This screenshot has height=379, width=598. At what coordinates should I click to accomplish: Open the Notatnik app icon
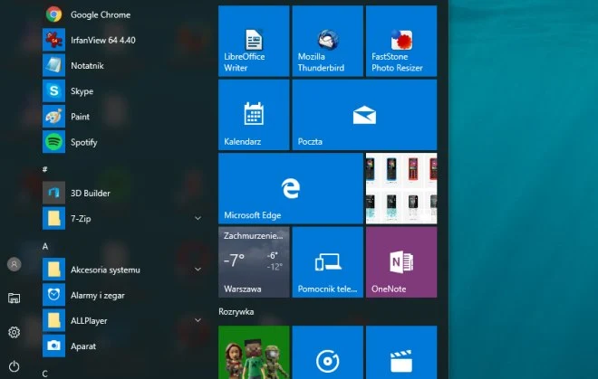click(x=53, y=65)
